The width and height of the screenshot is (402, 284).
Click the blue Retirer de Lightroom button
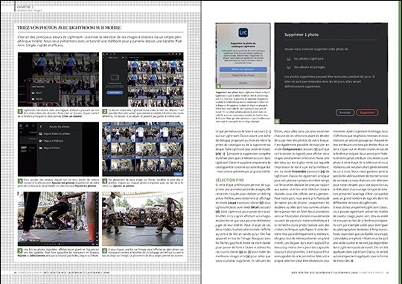pos(243,69)
